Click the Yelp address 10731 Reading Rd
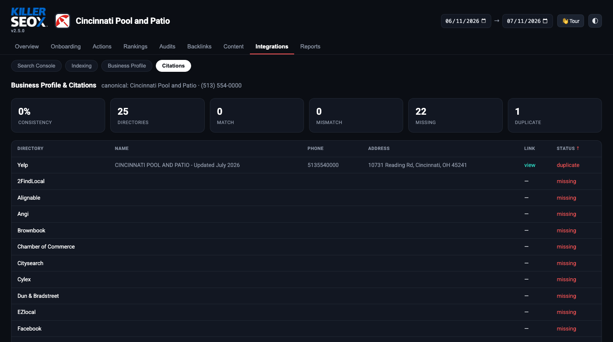The width and height of the screenshot is (613, 342). (418, 165)
